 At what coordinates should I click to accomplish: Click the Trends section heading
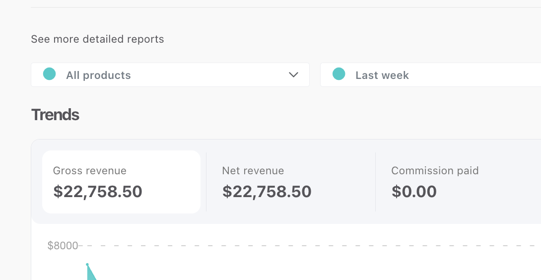[x=55, y=115]
